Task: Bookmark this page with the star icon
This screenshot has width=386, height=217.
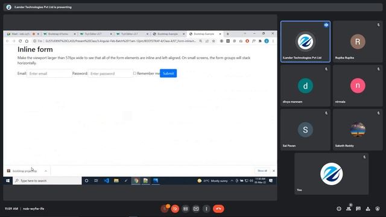Action: tap(214, 41)
